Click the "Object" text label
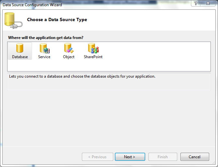 (x=69, y=57)
